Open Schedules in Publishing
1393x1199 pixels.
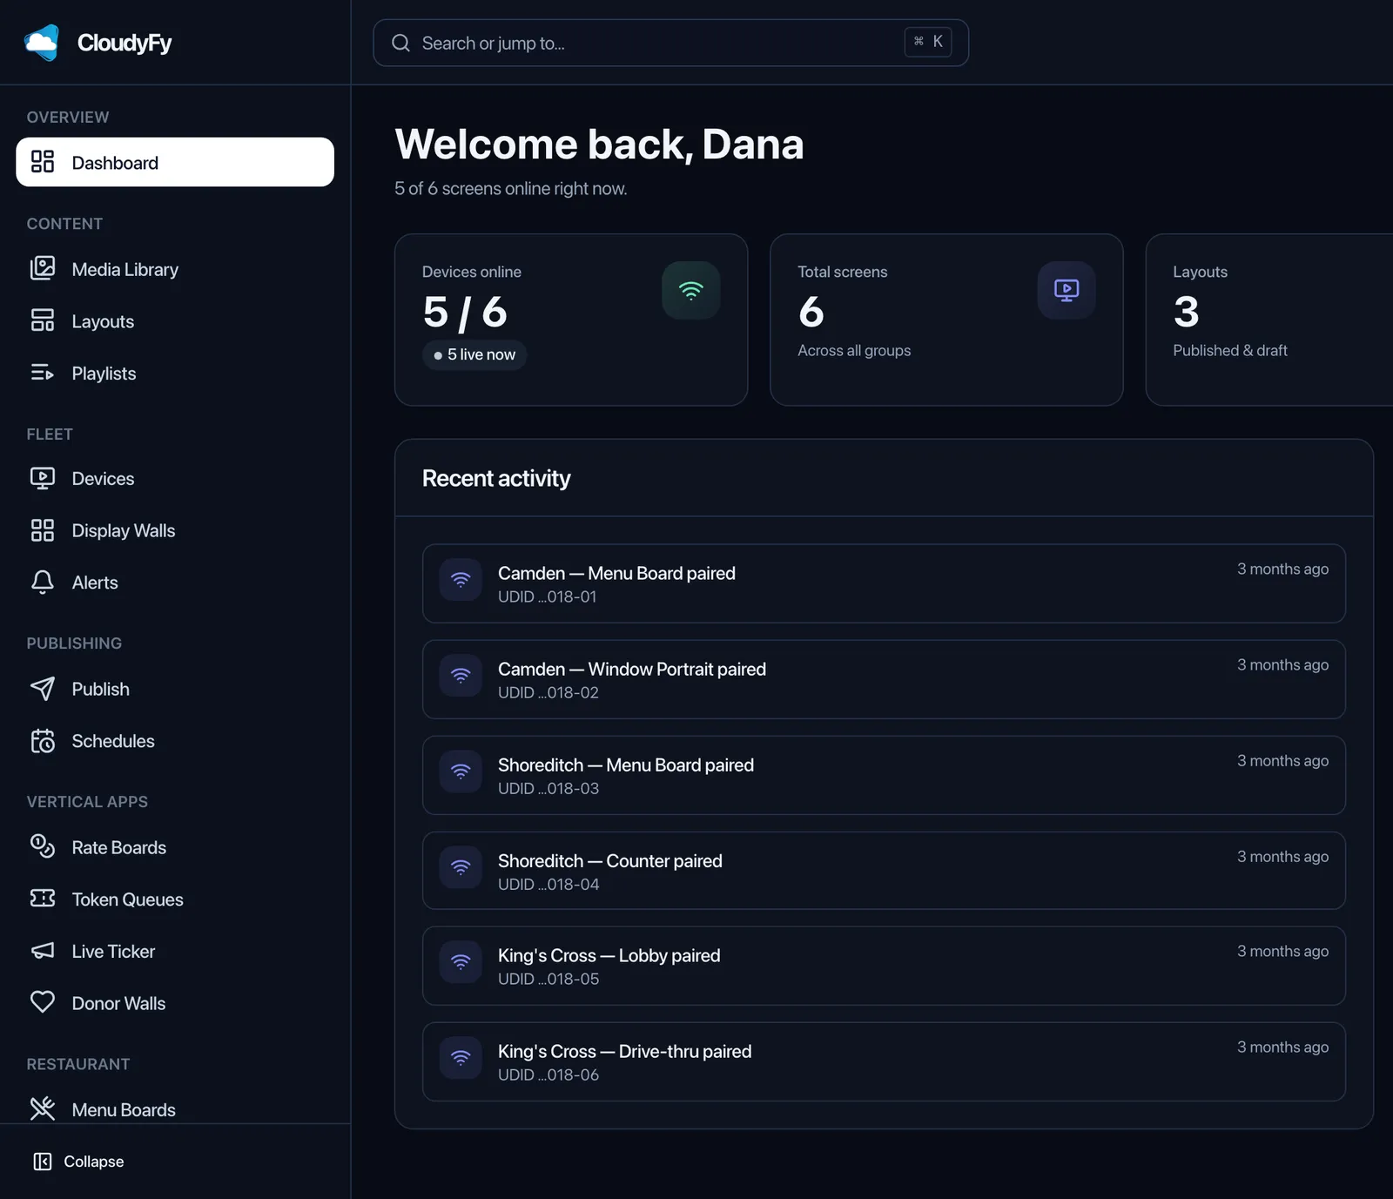175,741
